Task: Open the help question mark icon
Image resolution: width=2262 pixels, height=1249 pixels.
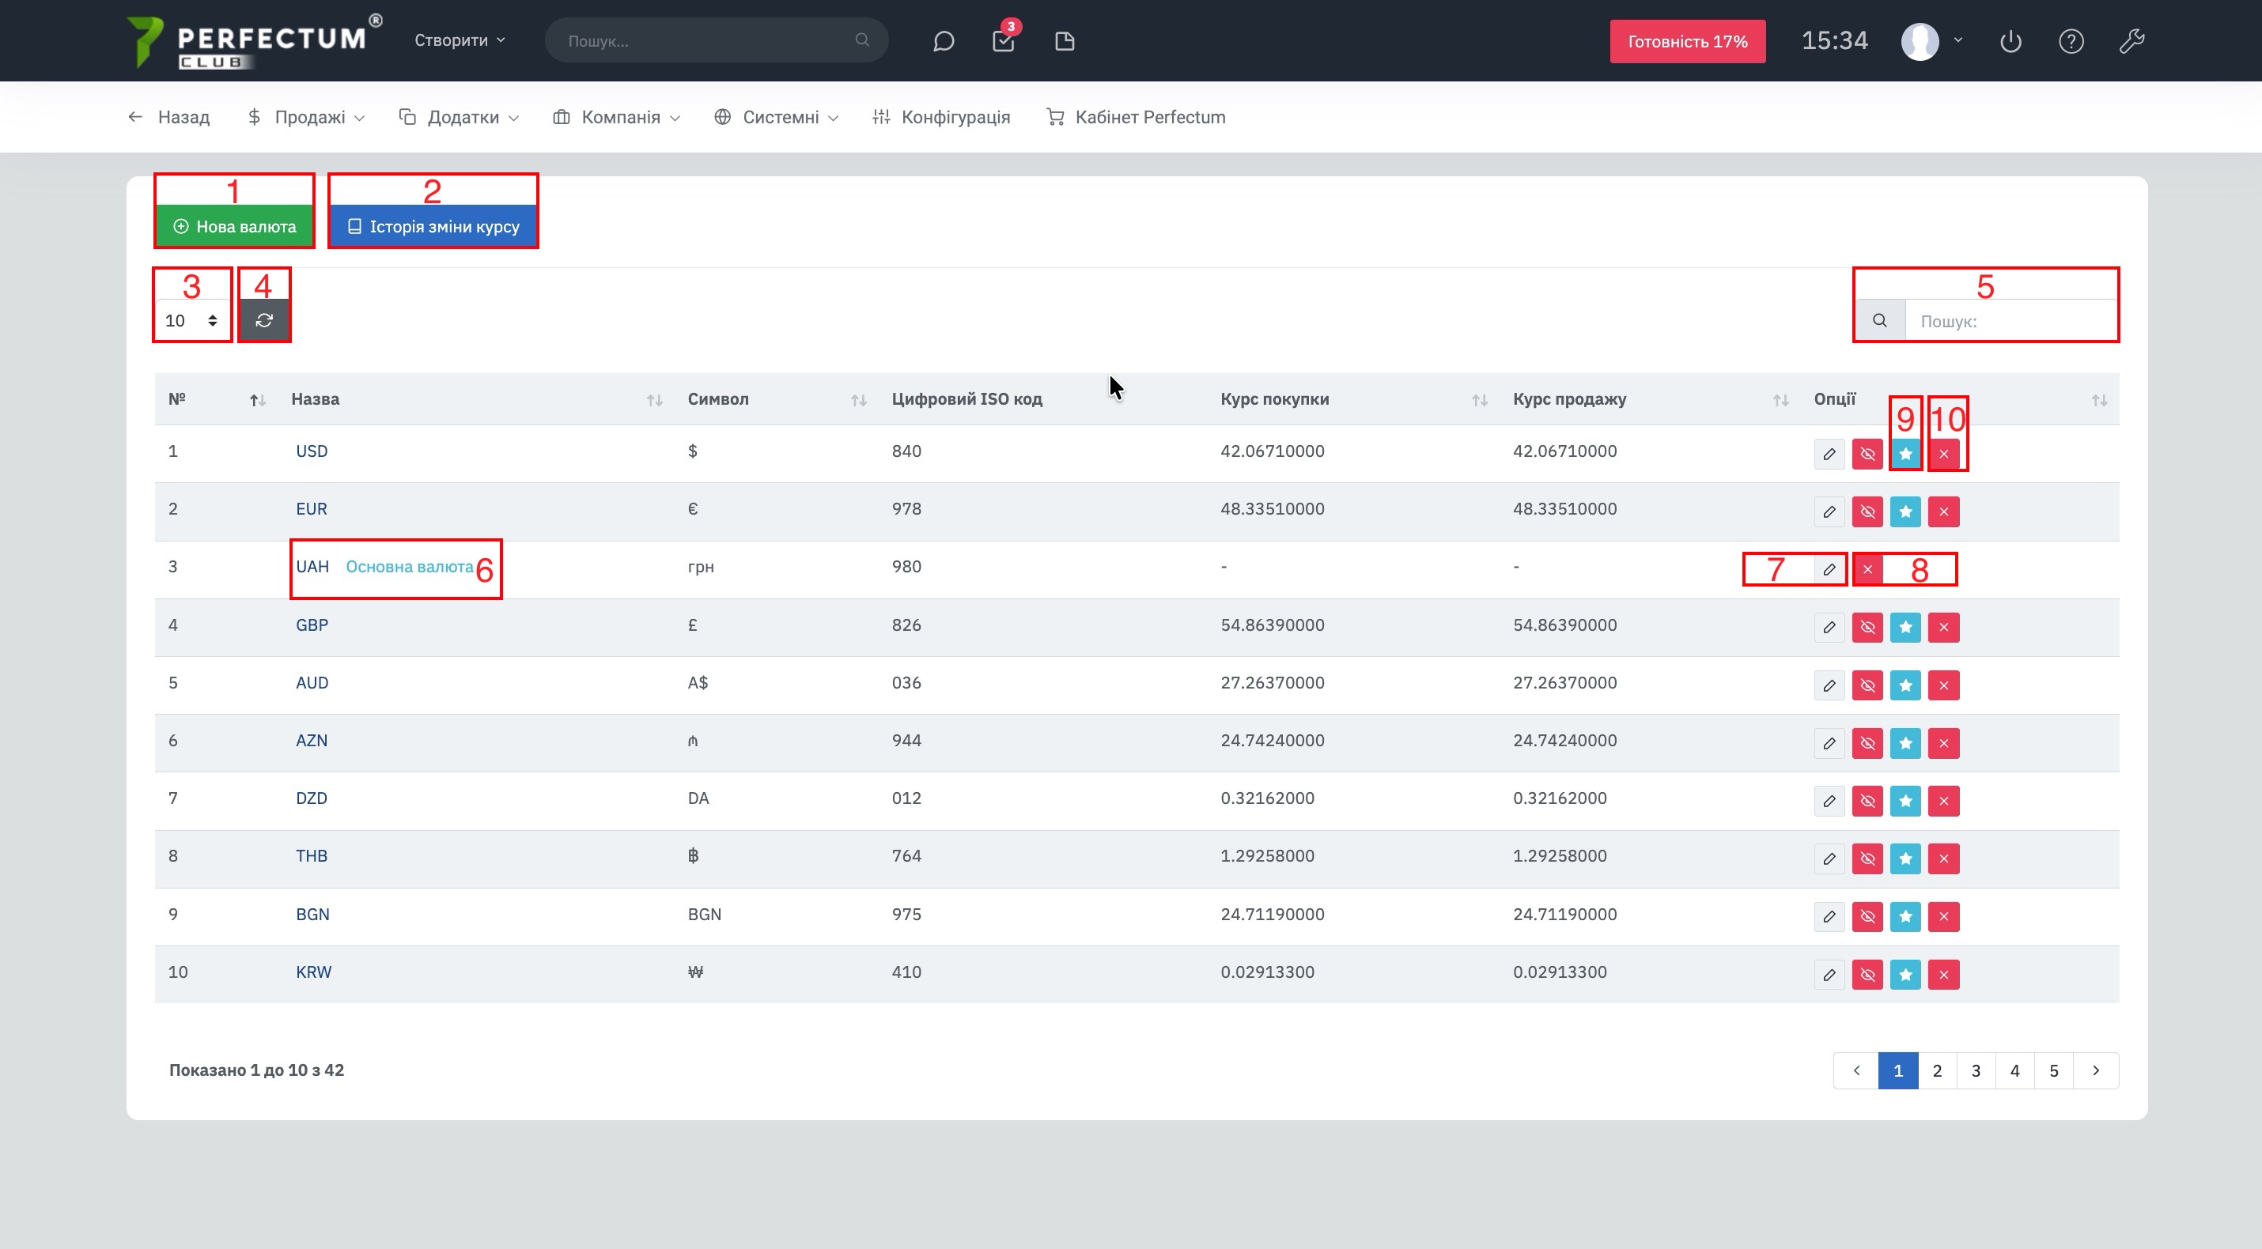Action: pyautogui.click(x=2071, y=41)
